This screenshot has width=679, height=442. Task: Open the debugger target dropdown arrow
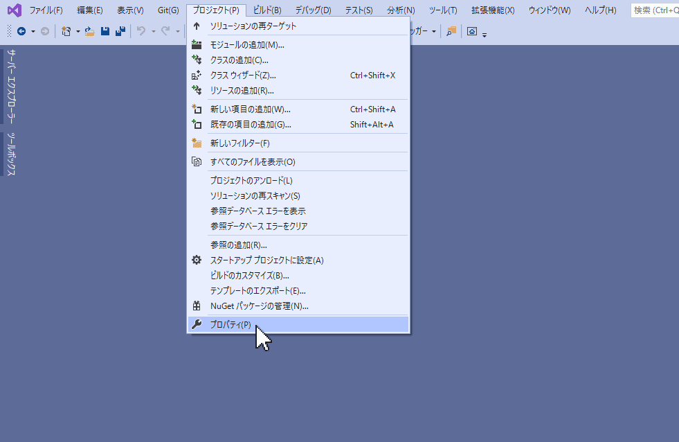coord(434,31)
